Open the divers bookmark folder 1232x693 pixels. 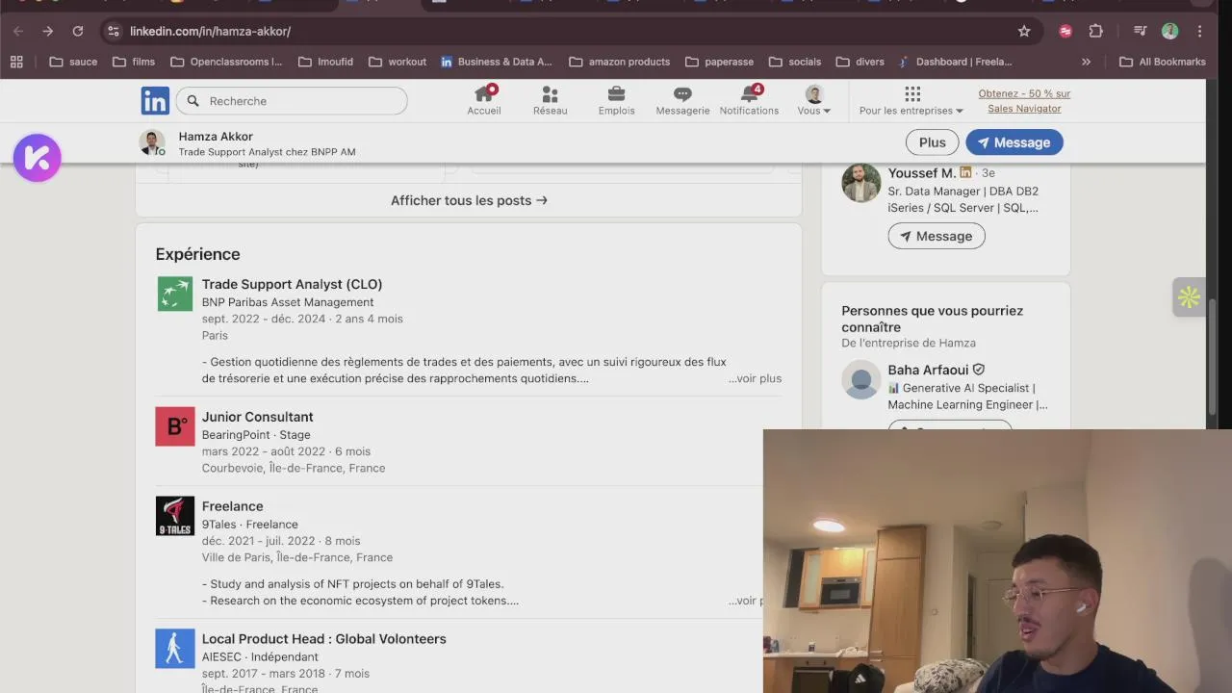pyautogui.click(x=860, y=62)
